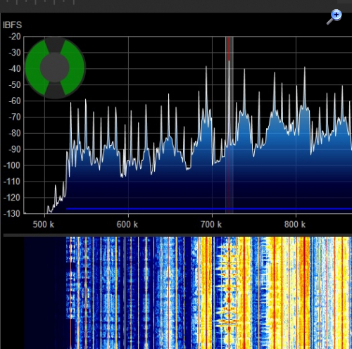This screenshot has width=352, height=349.
Task: Click the grey center of circular control
Action: tap(55, 68)
